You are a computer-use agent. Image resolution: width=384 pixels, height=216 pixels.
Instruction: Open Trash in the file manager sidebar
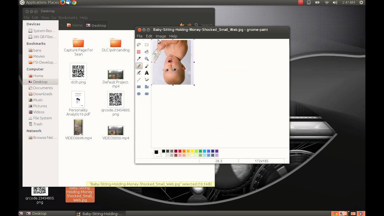[x=37, y=124]
